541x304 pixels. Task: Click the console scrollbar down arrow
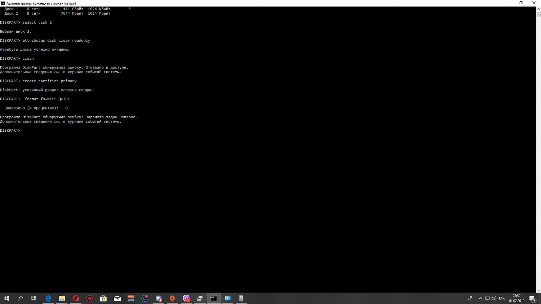pyautogui.click(x=538, y=290)
